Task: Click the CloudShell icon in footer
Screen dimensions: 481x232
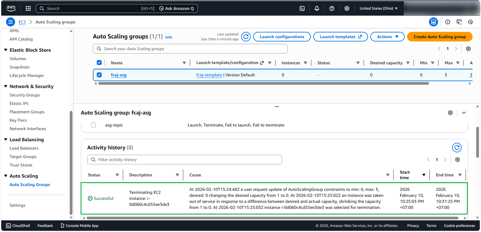Action: [8, 226]
